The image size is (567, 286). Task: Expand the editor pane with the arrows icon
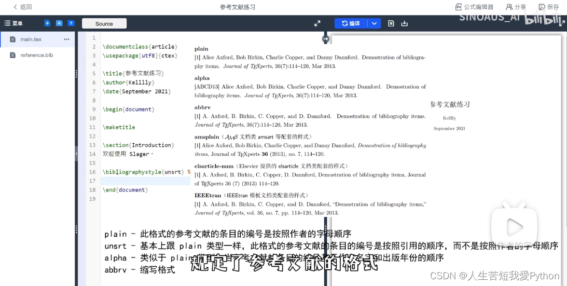click(317, 23)
